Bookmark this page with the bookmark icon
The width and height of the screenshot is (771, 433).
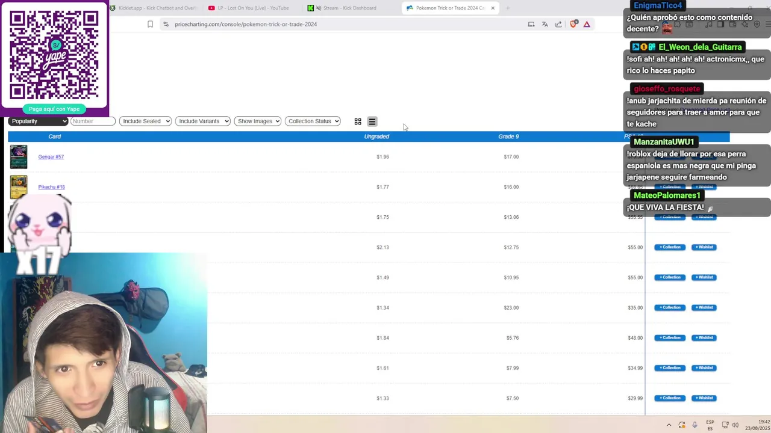(x=150, y=24)
